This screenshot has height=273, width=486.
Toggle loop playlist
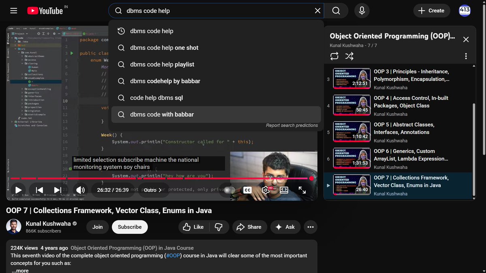[334, 56]
